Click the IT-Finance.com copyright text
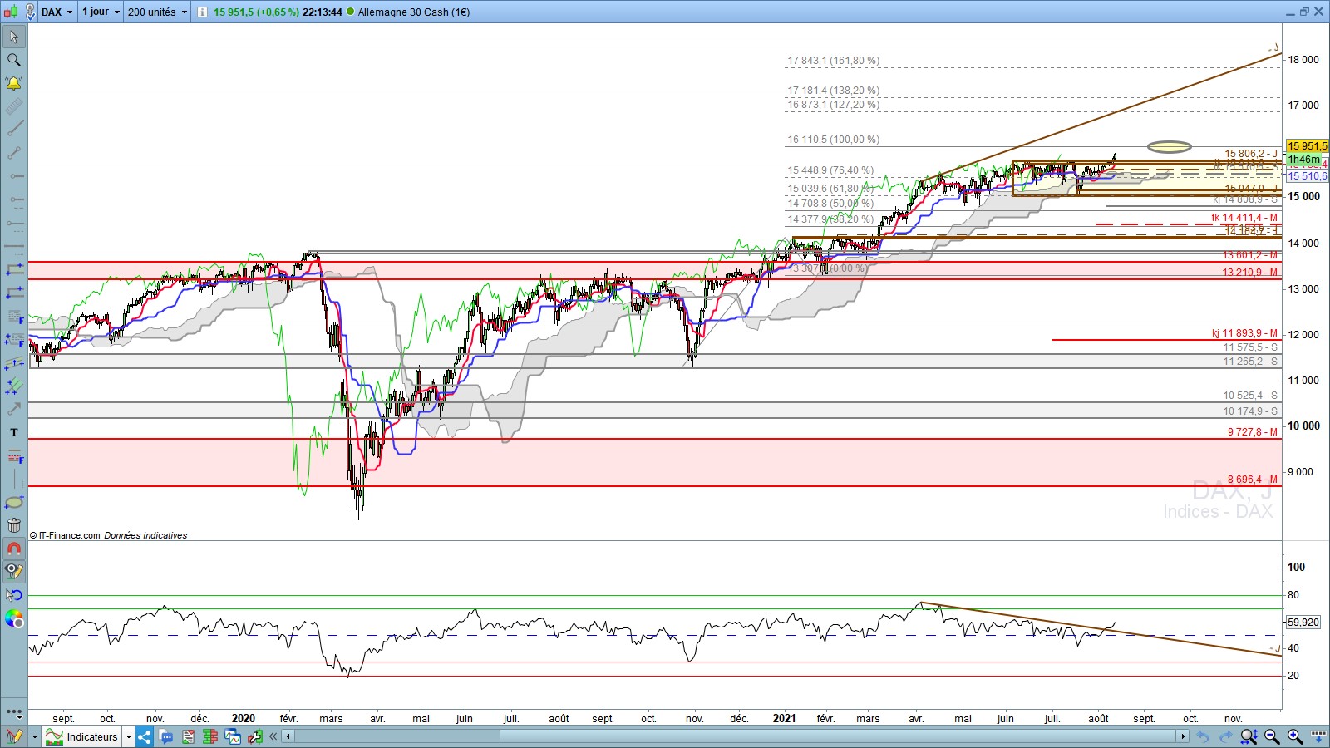Image resolution: width=1330 pixels, height=748 pixels. click(x=108, y=535)
